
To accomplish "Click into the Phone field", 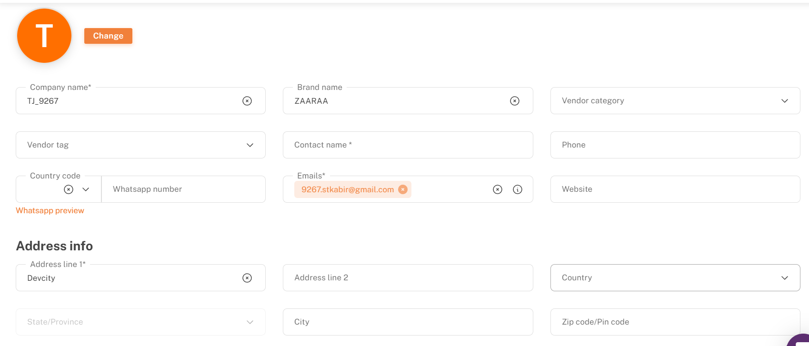I will (x=675, y=145).
